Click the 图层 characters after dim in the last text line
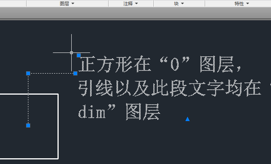 click(143, 112)
